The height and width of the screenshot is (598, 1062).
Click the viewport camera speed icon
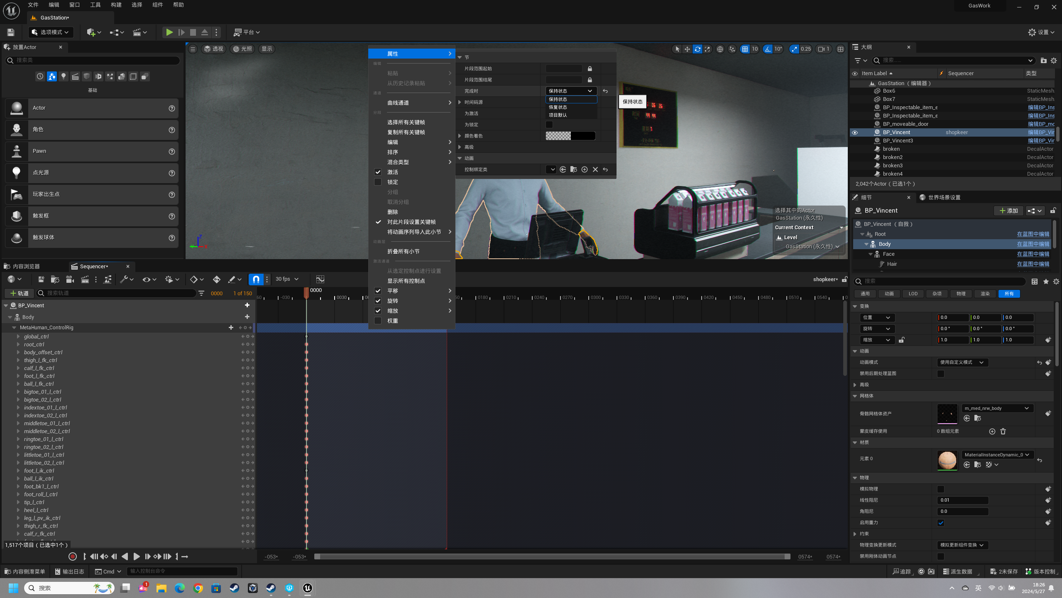pos(821,49)
